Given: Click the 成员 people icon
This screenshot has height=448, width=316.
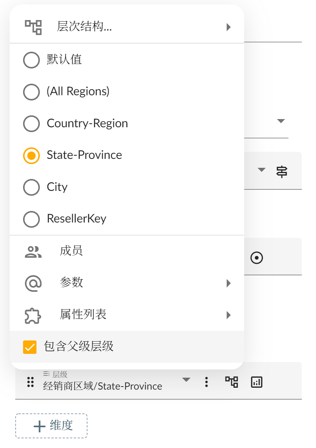Looking at the screenshot, I should [33, 252].
